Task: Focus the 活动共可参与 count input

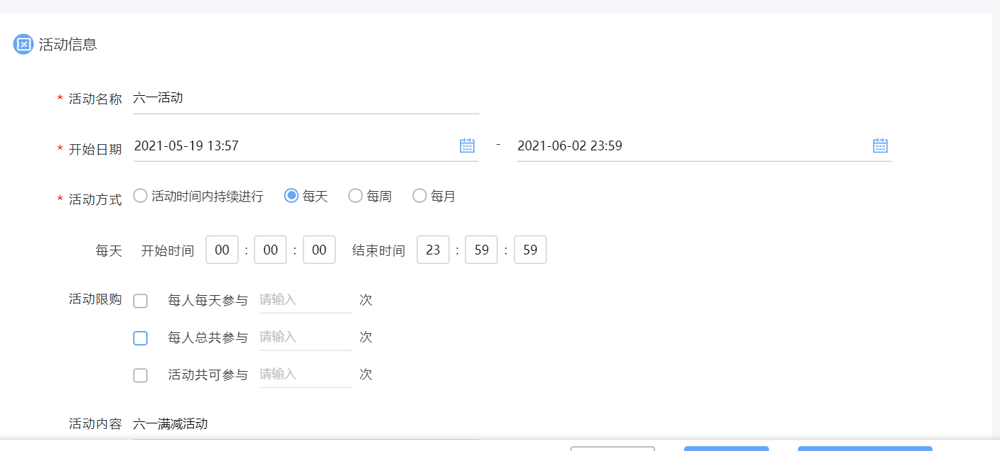Action: tap(306, 374)
